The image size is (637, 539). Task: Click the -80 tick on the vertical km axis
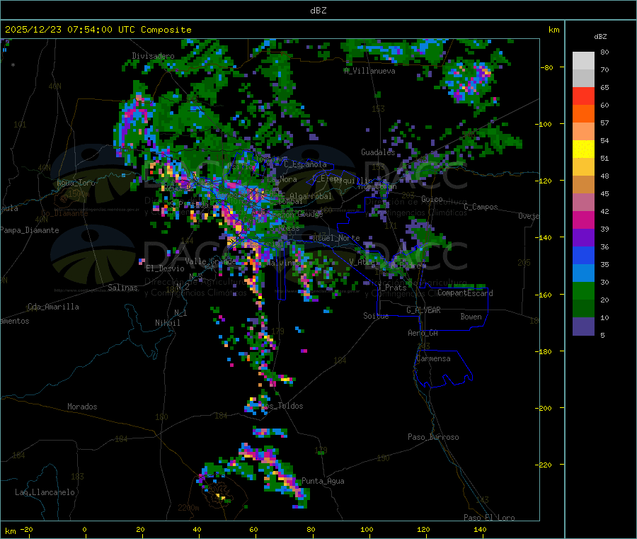pos(546,67)
